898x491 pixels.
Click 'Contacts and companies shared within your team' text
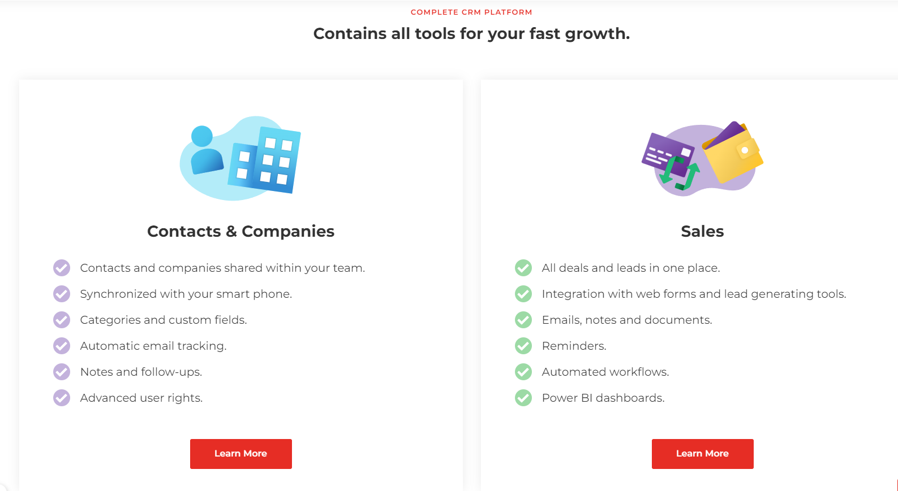222,268
